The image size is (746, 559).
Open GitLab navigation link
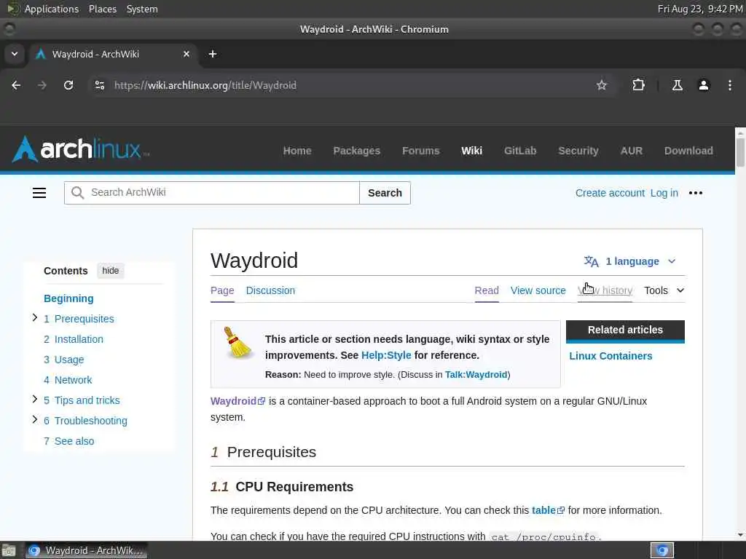(x=520, y=151)
